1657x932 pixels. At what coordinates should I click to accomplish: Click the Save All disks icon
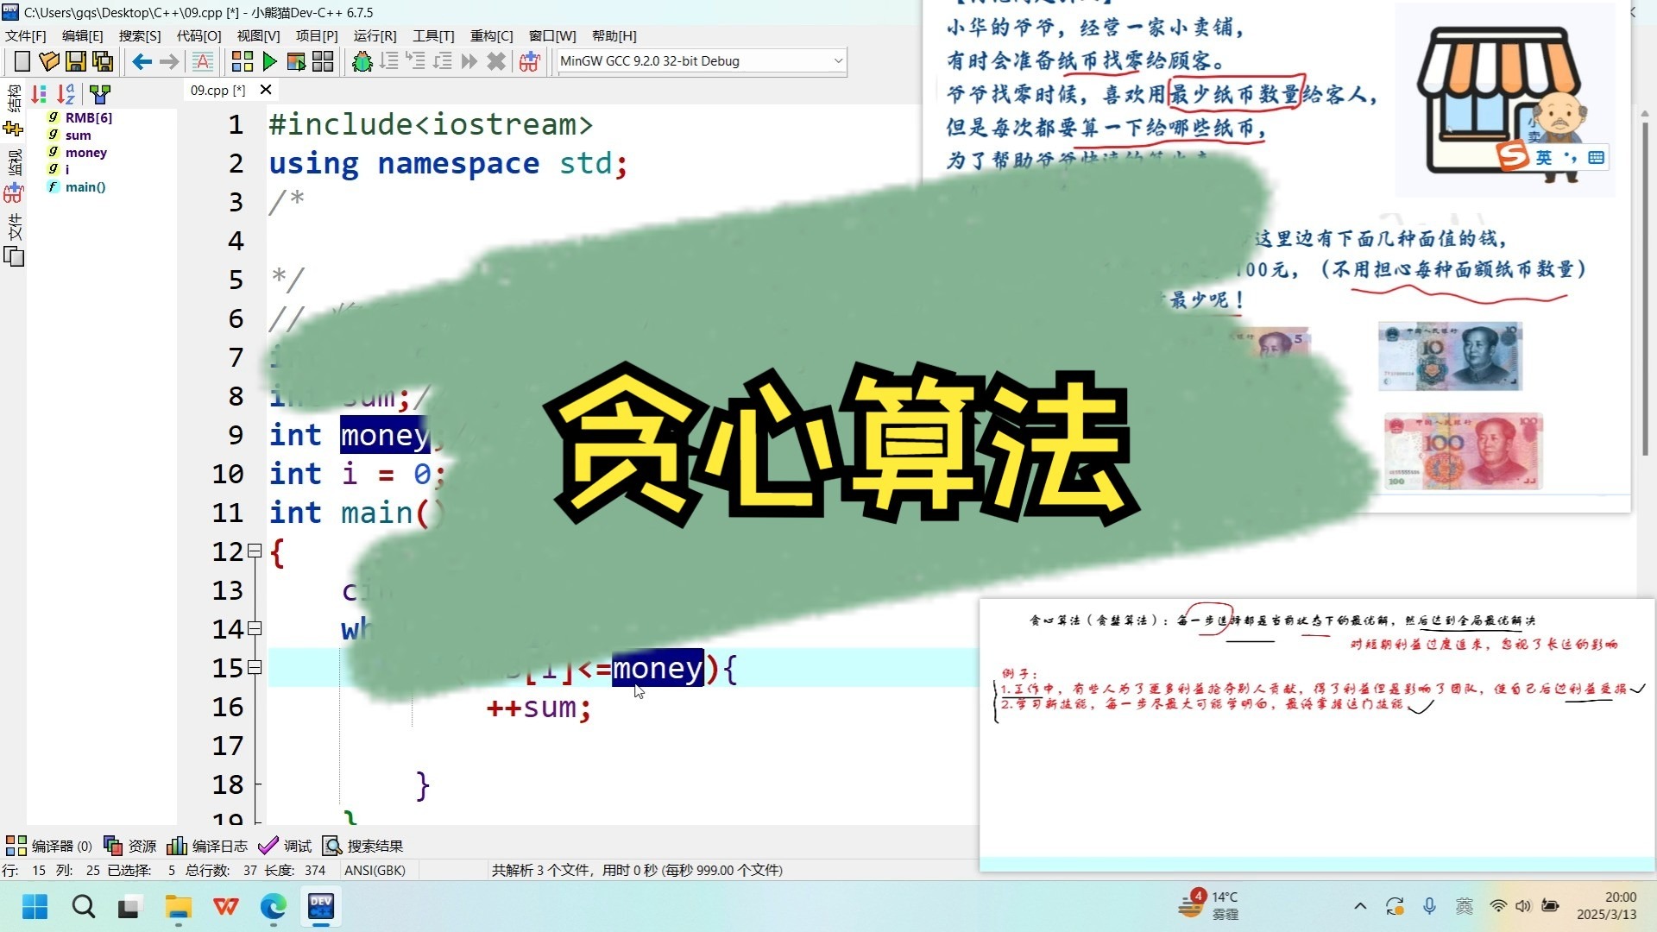pos(102,61)
